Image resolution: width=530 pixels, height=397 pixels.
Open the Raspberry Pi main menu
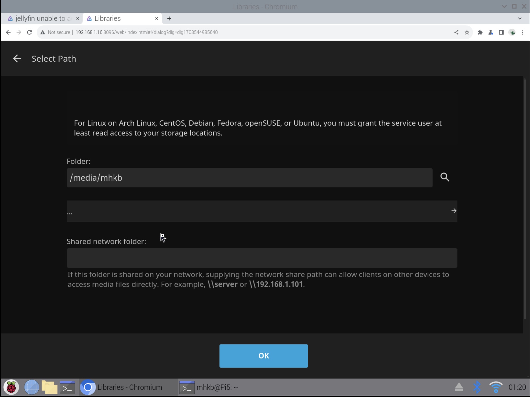click(x=11, y=387)
